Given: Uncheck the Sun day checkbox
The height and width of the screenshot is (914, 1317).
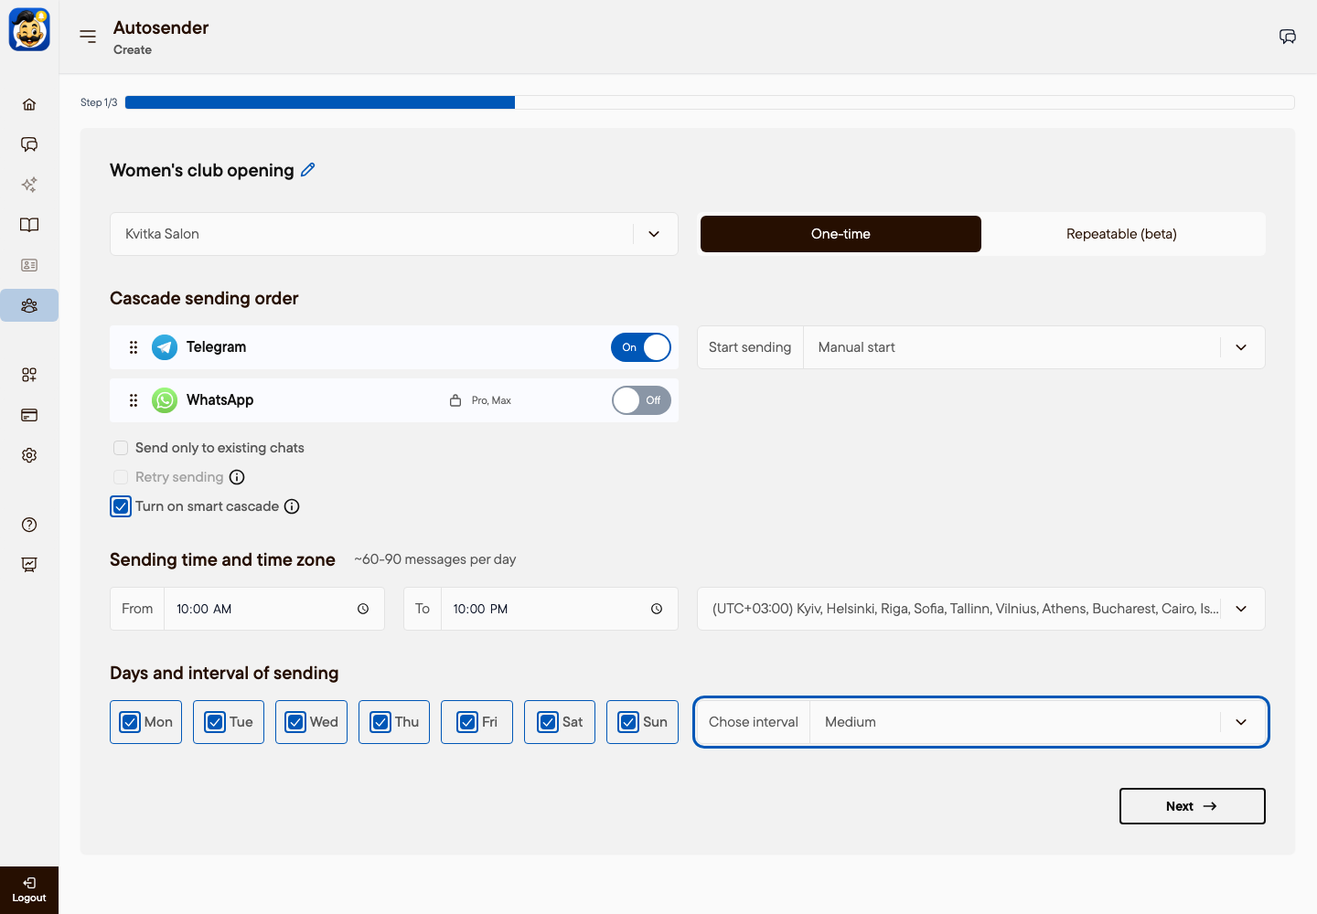Looking at the screenshot, I should coord(628,722).
